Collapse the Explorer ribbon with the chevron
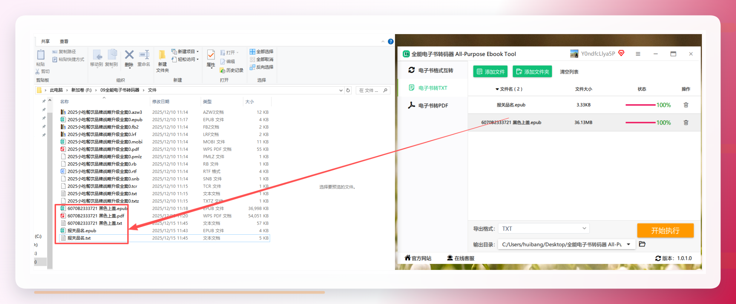Image resolution: width=736 pixels, height=304 pixels. coord(383,42)
